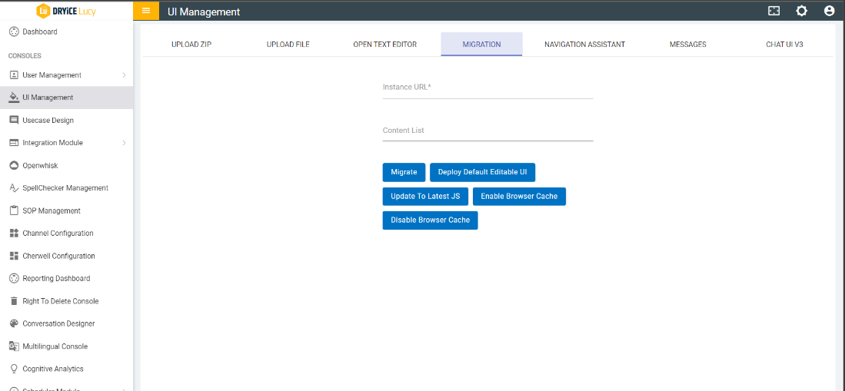Expand the User Management submenu chevron

(124, 75)
